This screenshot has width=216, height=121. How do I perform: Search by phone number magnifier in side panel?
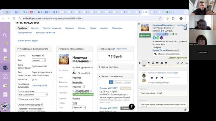tap(176, 34)
